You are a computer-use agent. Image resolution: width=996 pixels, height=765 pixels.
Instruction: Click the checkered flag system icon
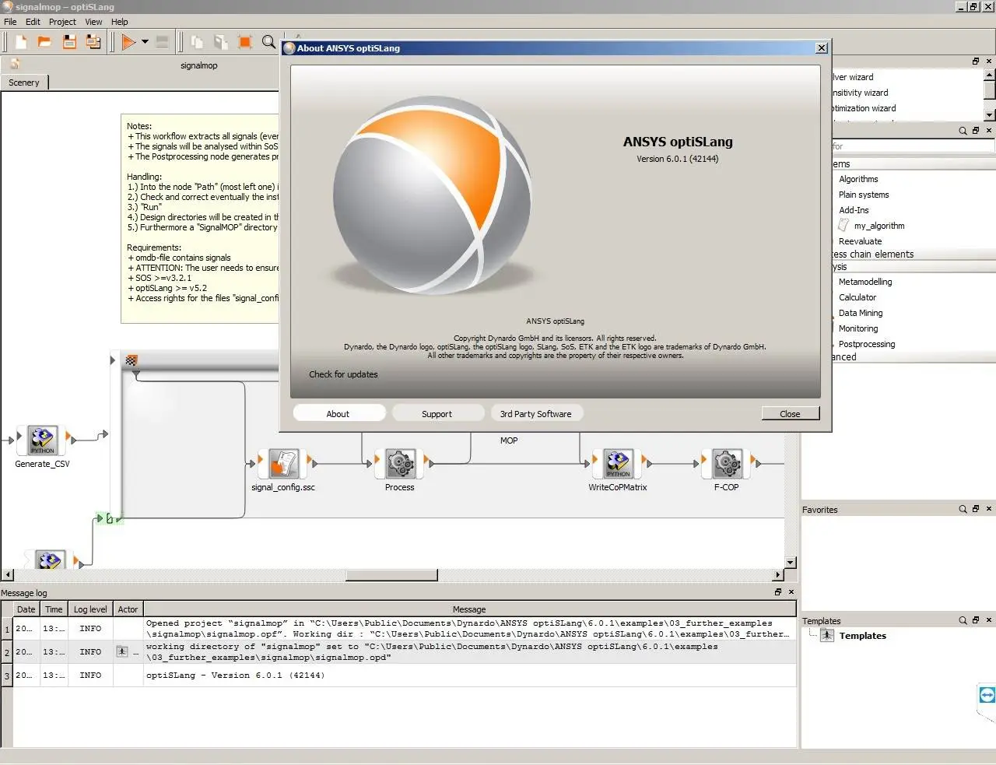pos(132,360)
